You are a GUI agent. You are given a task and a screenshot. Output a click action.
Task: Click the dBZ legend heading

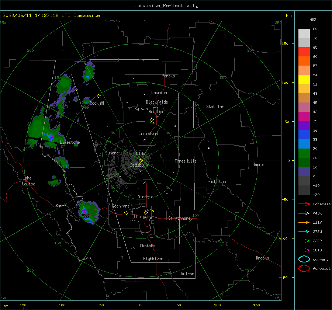point(313,20)
